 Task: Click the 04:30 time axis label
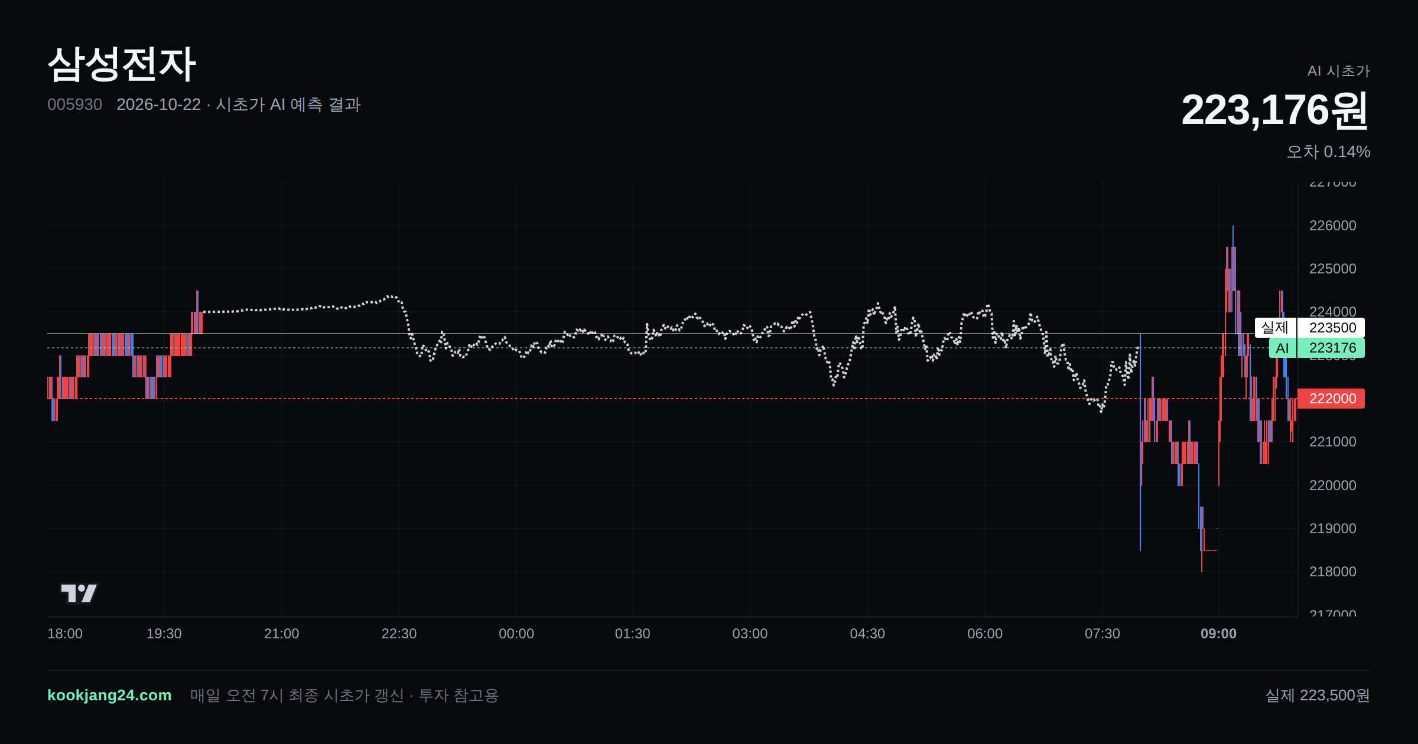[x=867, y=634]
